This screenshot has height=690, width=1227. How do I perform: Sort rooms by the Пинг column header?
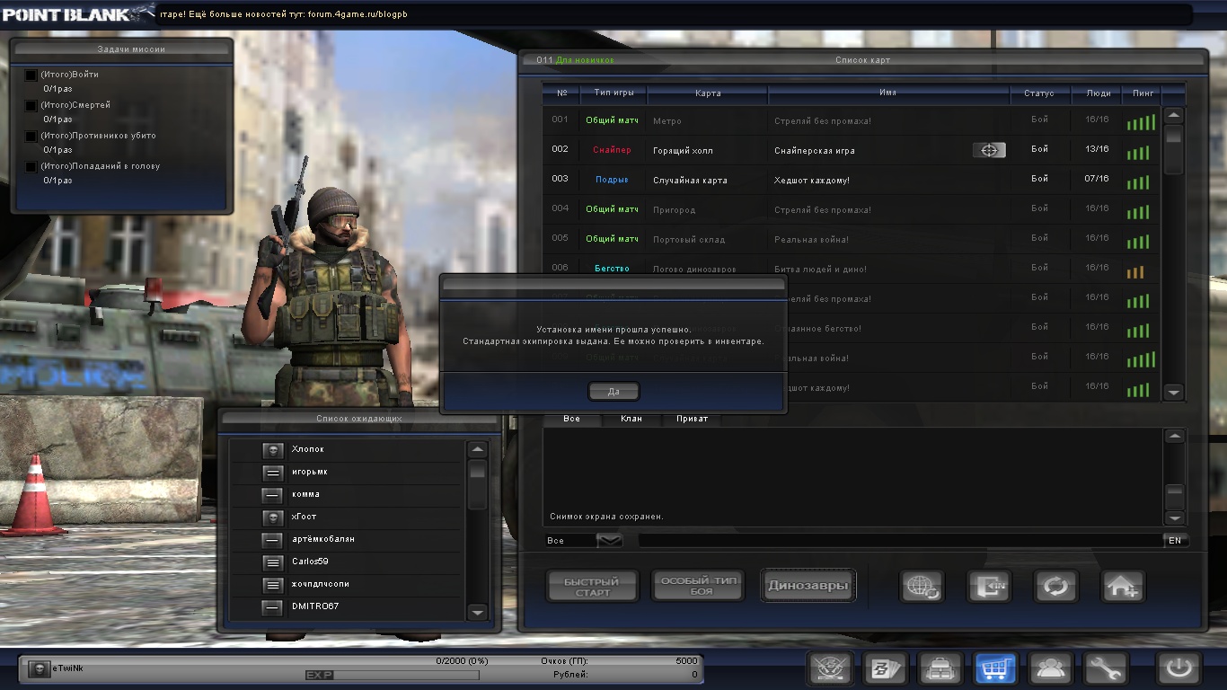[1143, 93]
